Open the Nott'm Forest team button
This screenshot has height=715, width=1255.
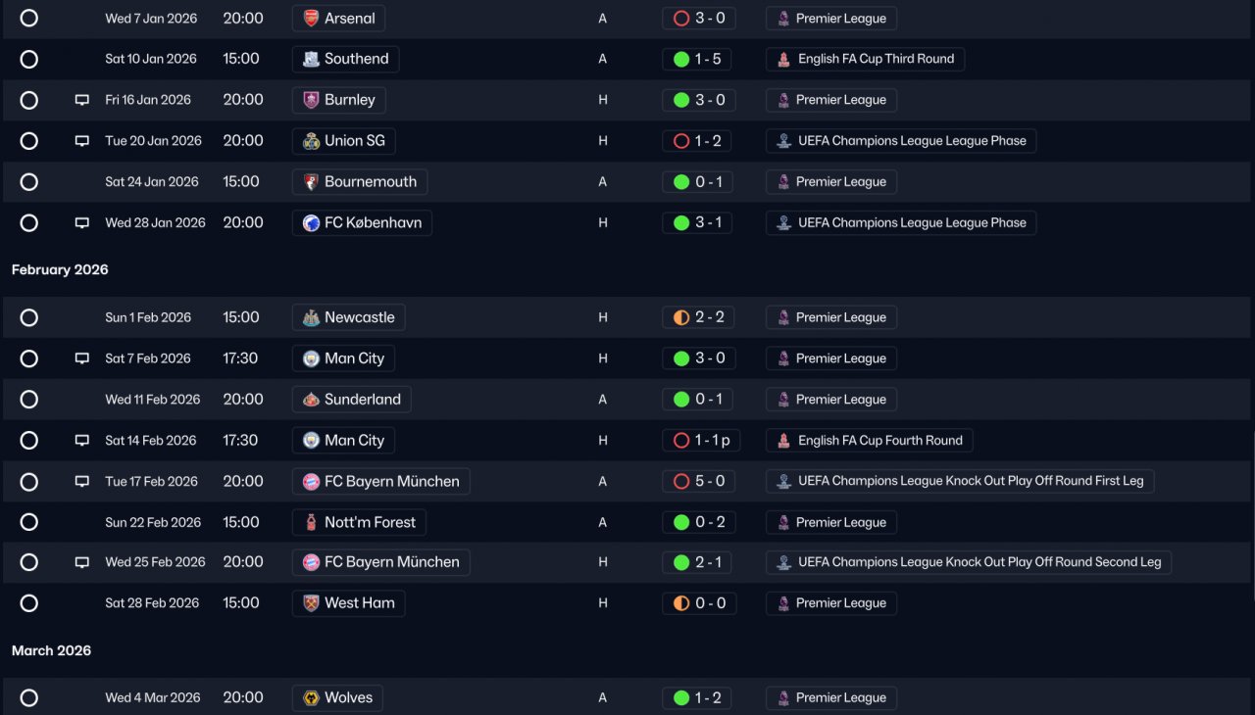point(359,523)
